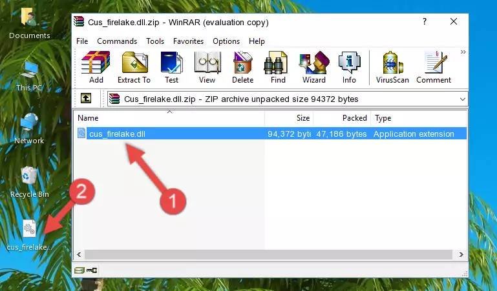Open the Help menu
This screenshot has width=497, height=291.
click(257, 41)
